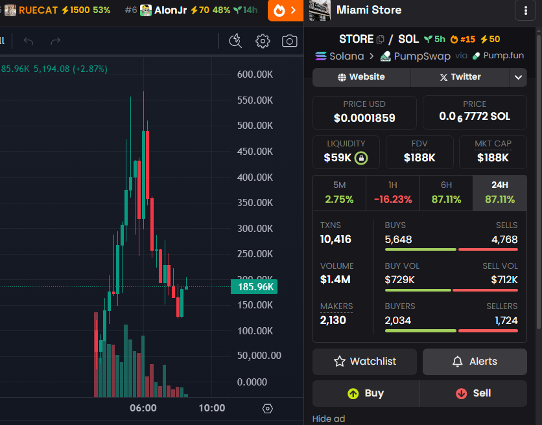
Task: Open the three-dot options menu
Action: click(x=524, y=10)
